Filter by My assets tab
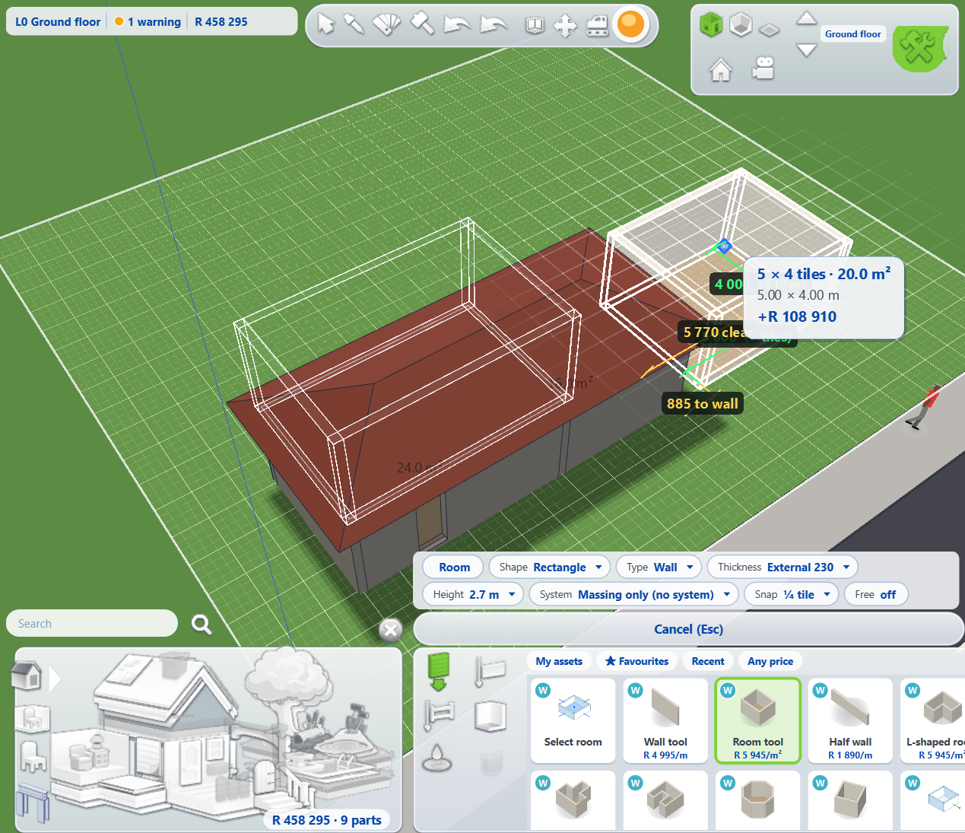 (x=559, y=662)
